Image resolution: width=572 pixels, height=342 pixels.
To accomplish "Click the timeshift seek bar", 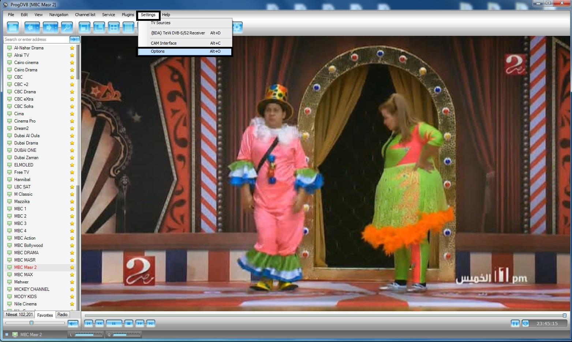I will [325, 315].
